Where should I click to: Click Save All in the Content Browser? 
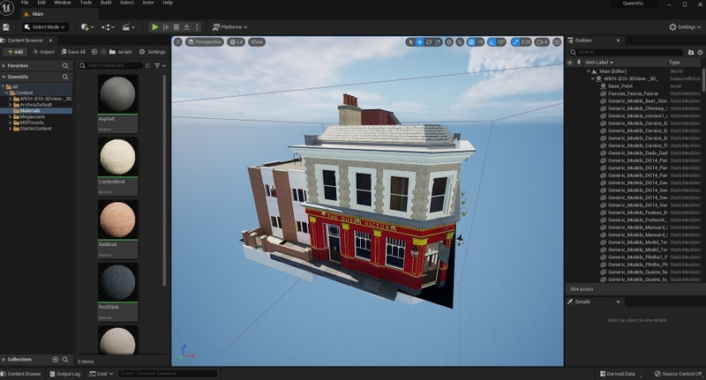pos(73,52)
